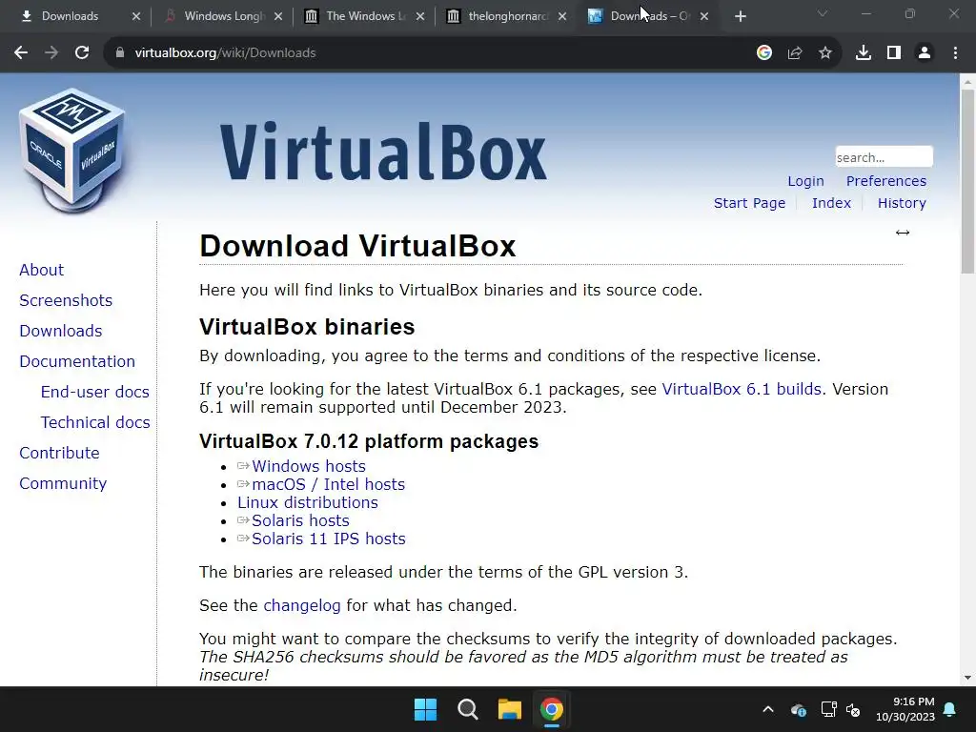Click the padlock site info icon
The height and width of the screenshot is (732, 976).
point(120,53)
